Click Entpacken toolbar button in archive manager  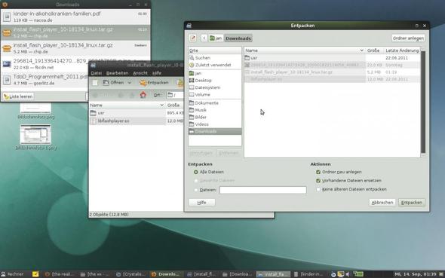[155, 83]
